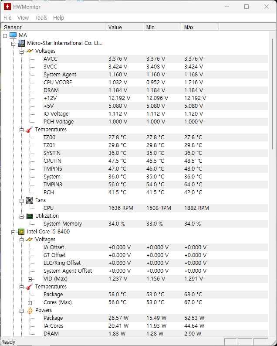Select the IA Cores power row
The height and width of the screenshot is (346, 277).
(x=155, y=326)
